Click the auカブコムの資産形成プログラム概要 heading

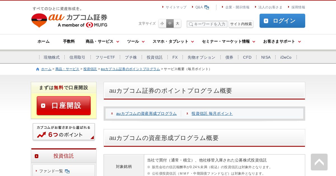[x=164, y=138]
